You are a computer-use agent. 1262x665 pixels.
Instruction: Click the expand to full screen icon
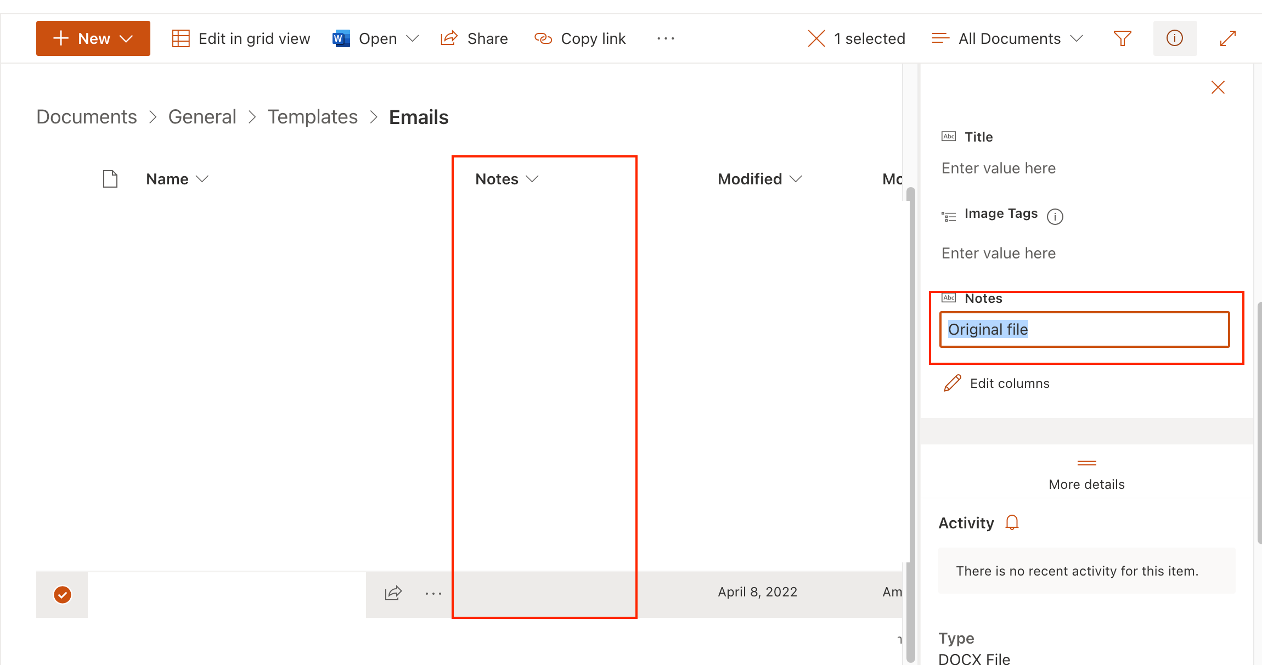(x=1227, y=38)
